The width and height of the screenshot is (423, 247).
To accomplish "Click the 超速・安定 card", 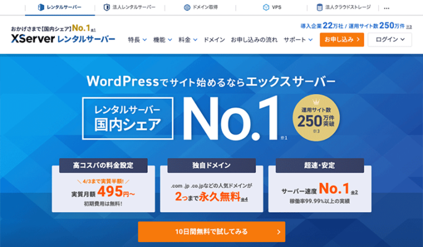I will 320,185.
